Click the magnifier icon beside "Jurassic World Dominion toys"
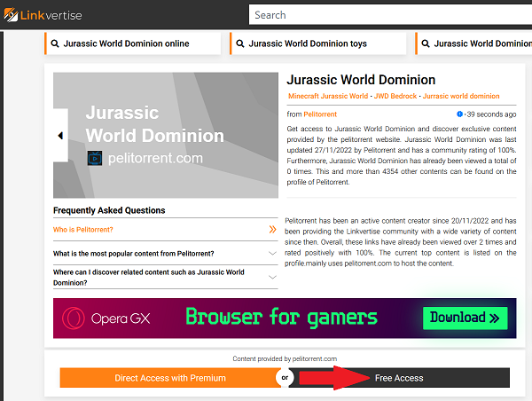The image size is (532, 401). pyautogui.click(x=240, y=43)
